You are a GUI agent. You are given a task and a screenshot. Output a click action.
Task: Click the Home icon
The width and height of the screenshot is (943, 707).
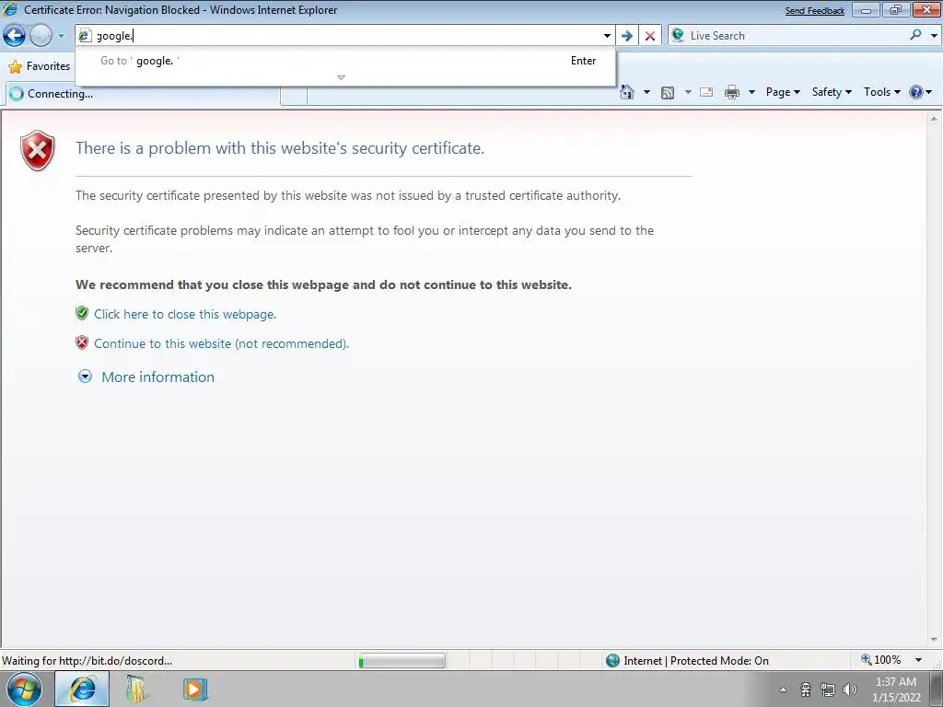pos(626,92)
